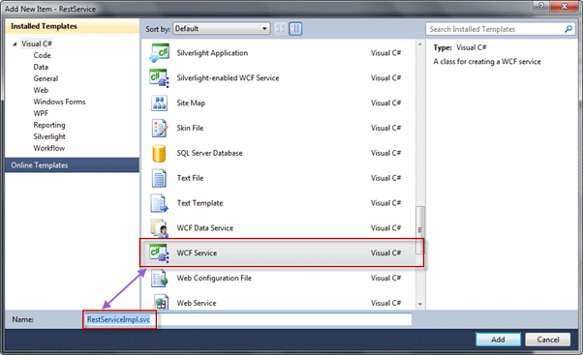This screenshot has height=355, width=583.
Task: Click the Cancel button
Action: coord(548,340)
